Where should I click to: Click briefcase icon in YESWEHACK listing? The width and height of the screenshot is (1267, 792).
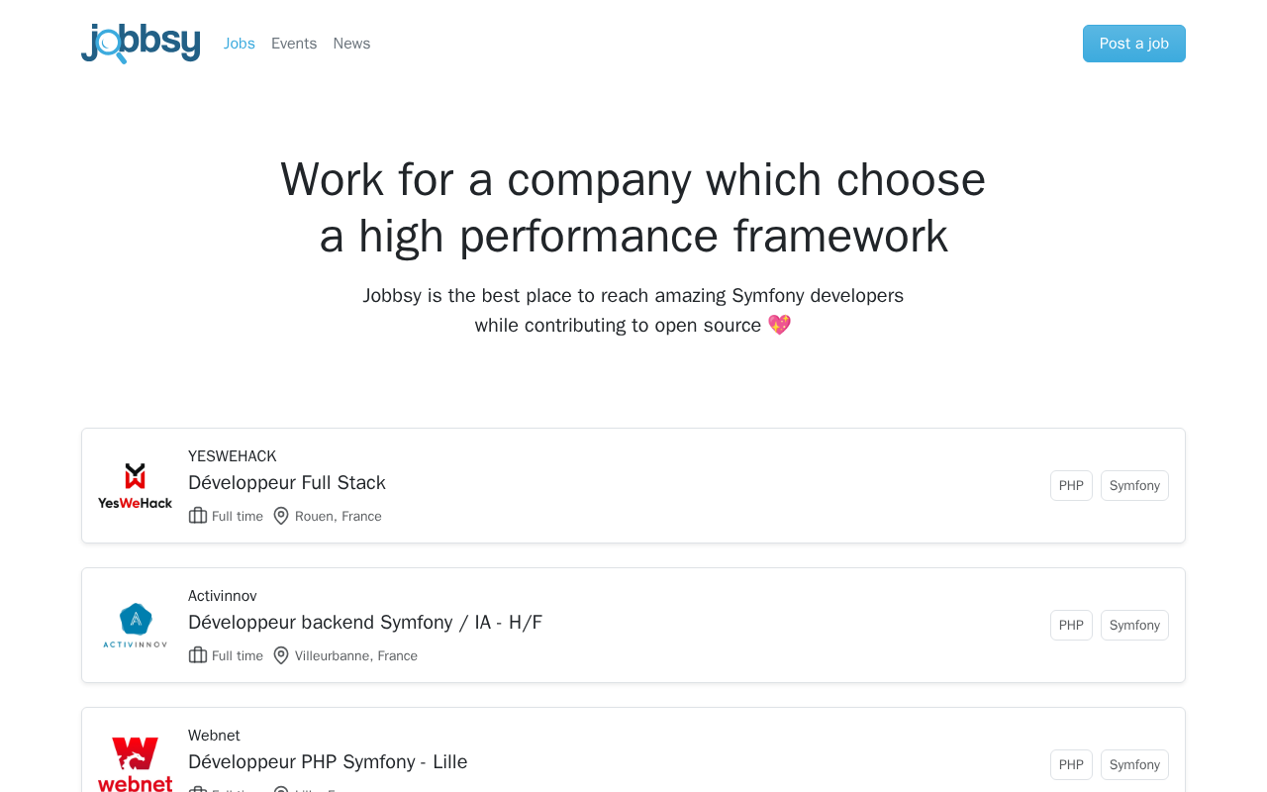pyautogui.click(x=198, y=516)
